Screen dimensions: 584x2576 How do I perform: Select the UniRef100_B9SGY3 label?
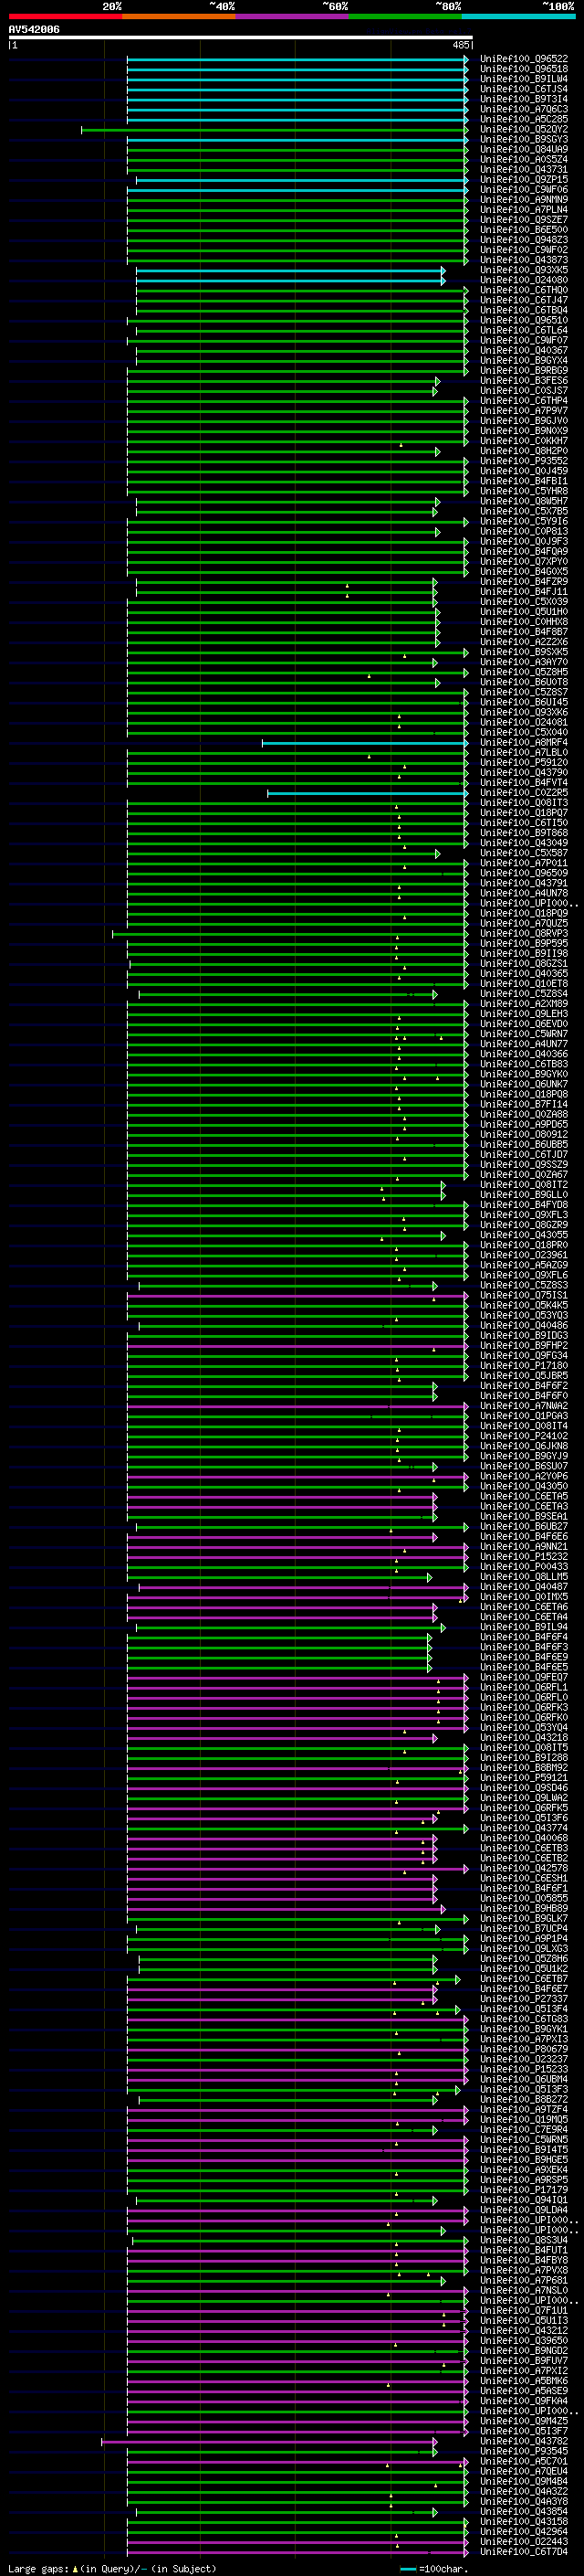point(523,139)
